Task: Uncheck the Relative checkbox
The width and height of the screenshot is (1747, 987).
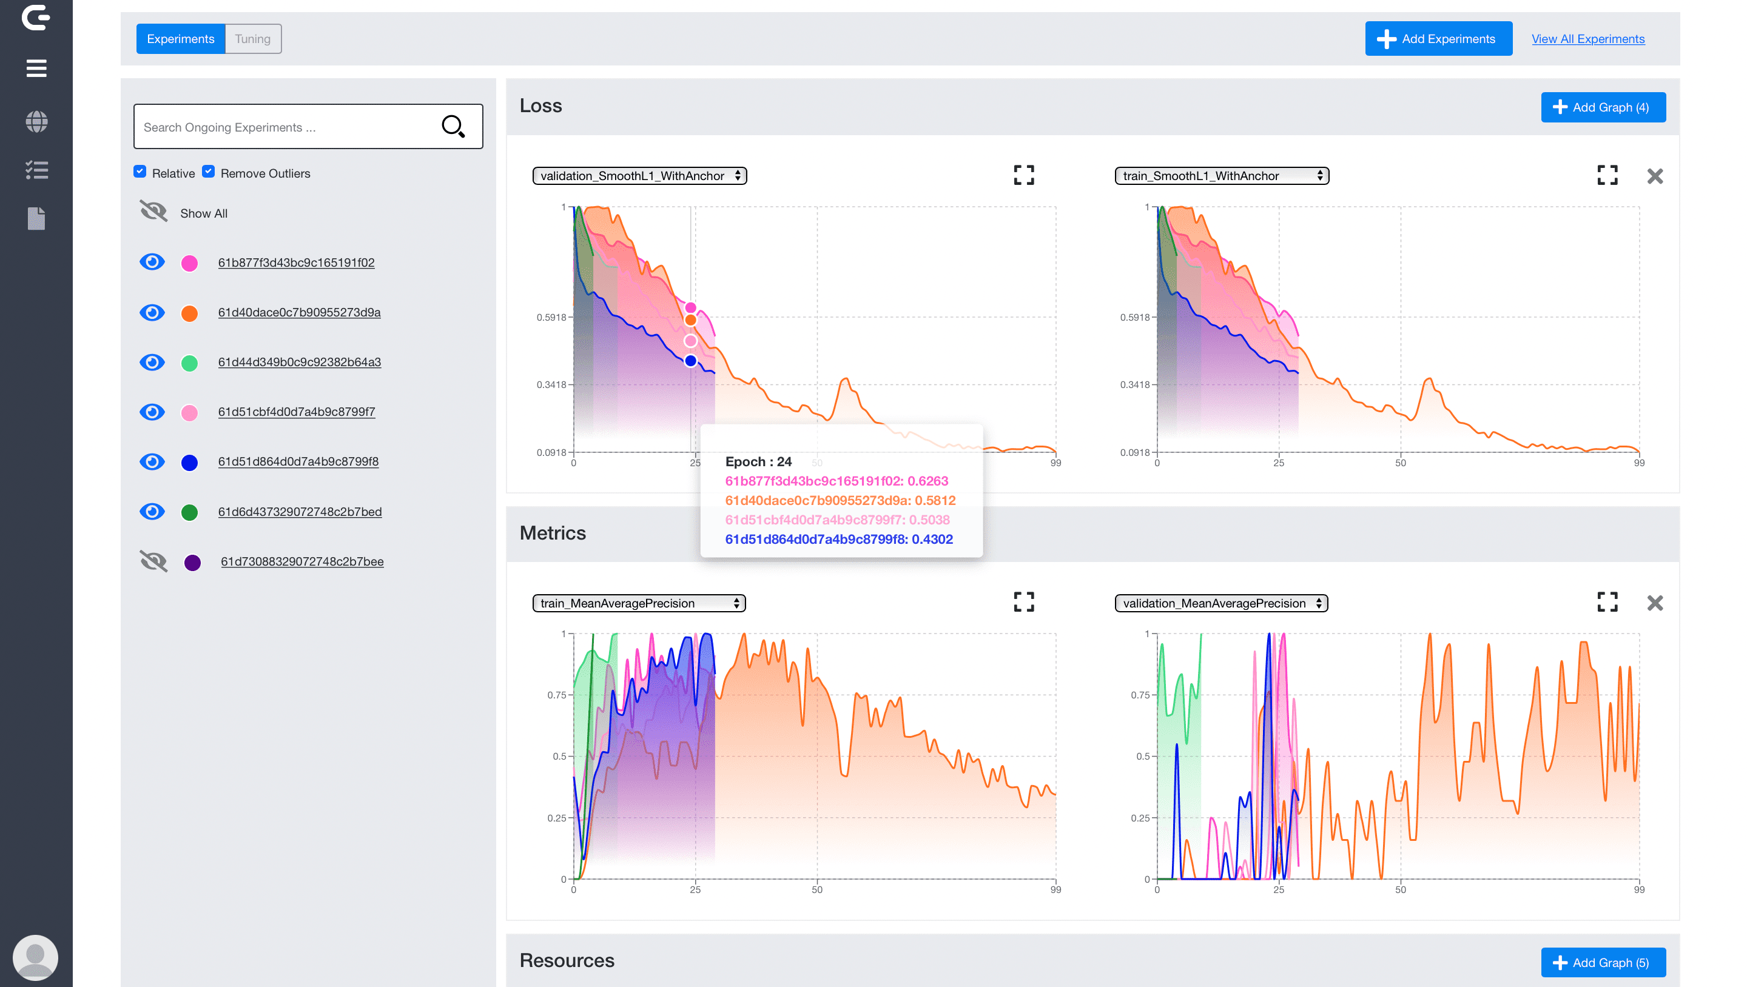Action: click(x=140, y=172)
